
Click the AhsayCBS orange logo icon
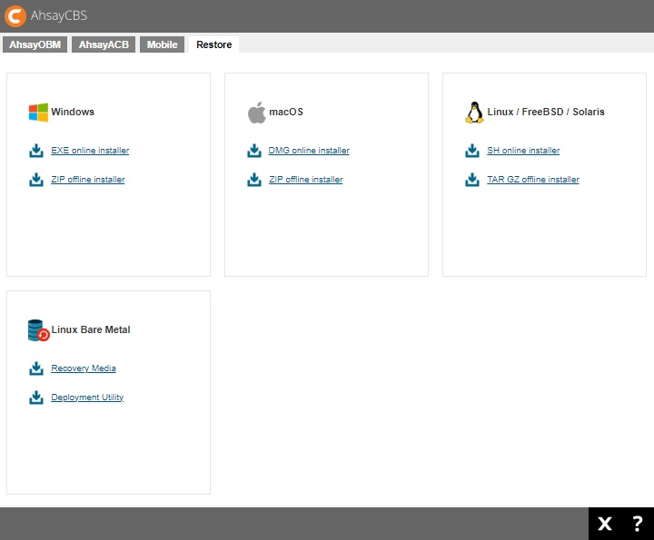pos(15,16)
